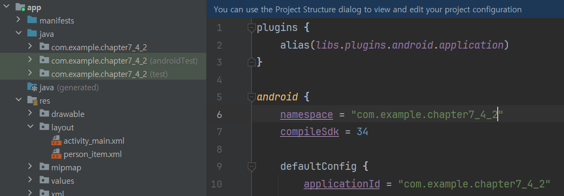Click line number 10 in gutter
This screenshot has height=196, width=564.
217,184
